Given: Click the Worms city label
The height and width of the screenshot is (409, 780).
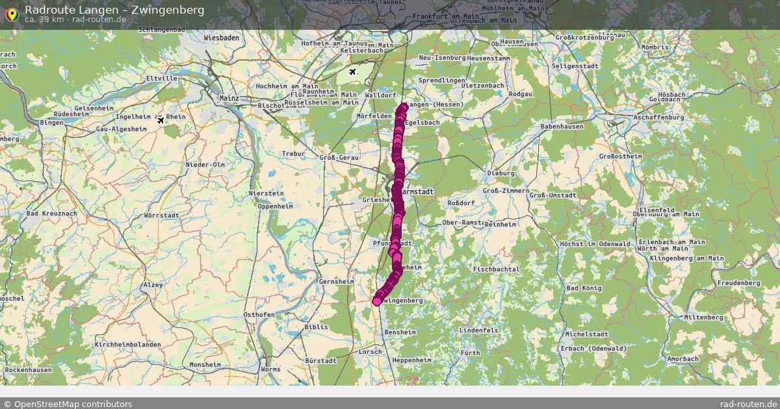Looking at the screenshot, I should pyautogui.click(x=270, y=369).
